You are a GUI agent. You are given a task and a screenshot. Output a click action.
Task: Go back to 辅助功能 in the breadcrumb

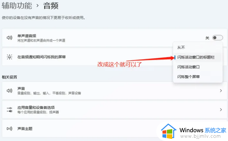tap(17, 6)
